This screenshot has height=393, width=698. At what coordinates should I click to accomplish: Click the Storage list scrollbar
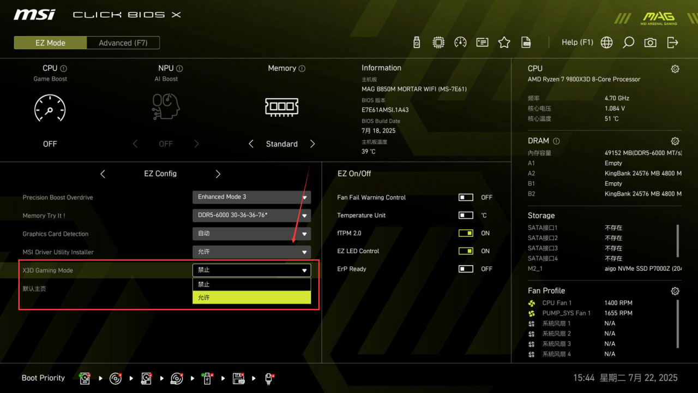(x=678, y=241)
